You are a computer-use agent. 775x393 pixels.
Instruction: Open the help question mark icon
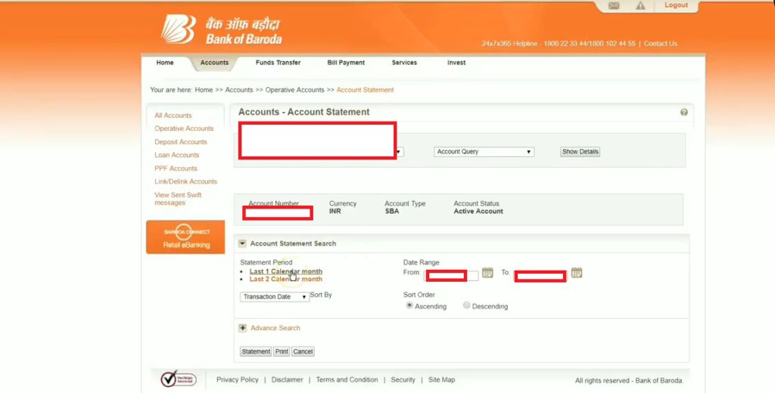click(x=684, y=112)
